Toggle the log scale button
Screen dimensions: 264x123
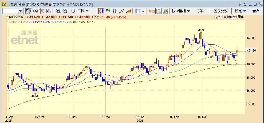152,11
